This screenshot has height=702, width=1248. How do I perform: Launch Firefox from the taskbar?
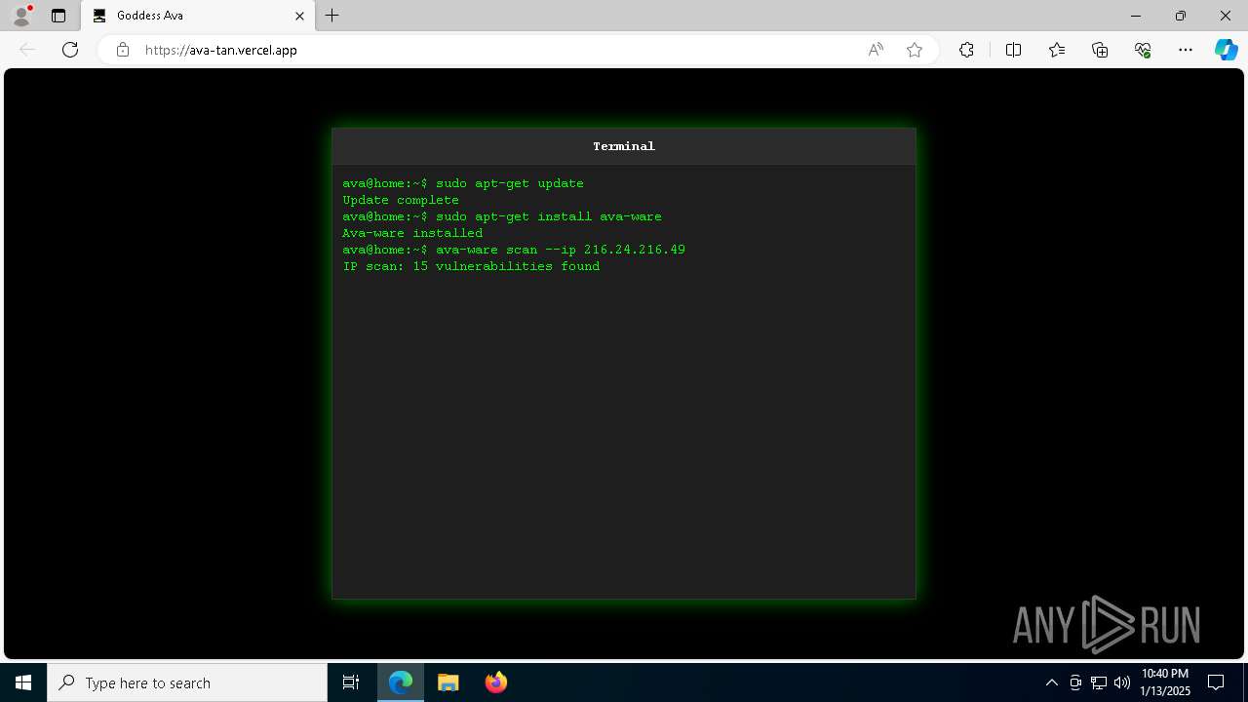(496, 682)
